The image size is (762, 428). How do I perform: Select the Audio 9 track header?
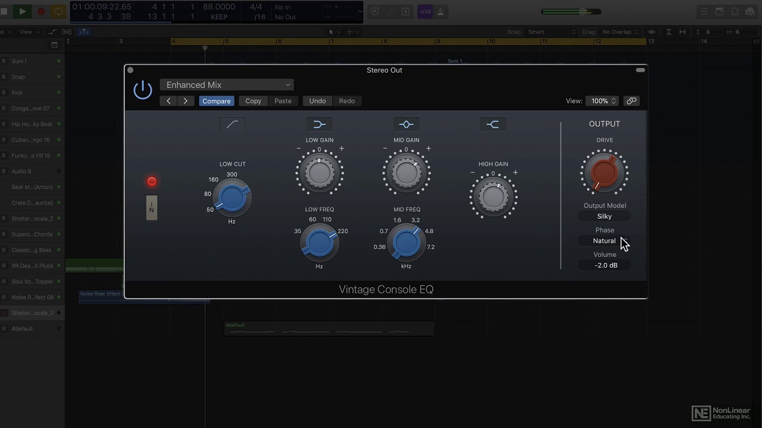tap(33, 171)
